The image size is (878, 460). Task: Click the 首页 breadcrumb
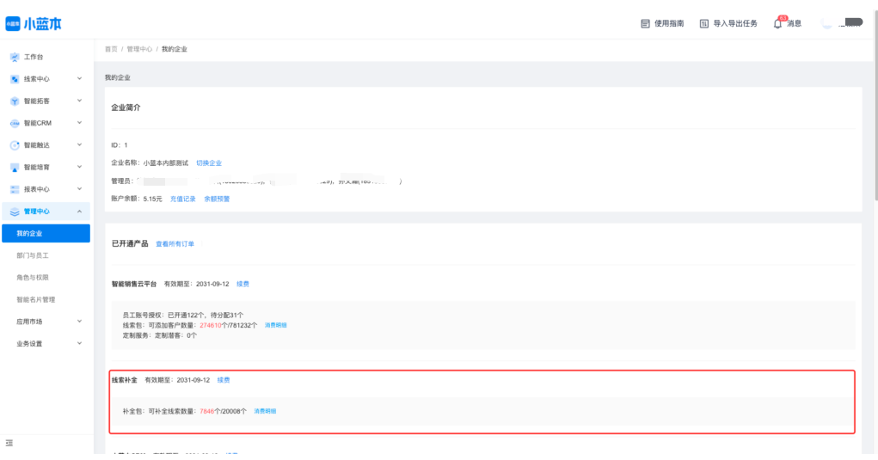(x=111, y=49)
